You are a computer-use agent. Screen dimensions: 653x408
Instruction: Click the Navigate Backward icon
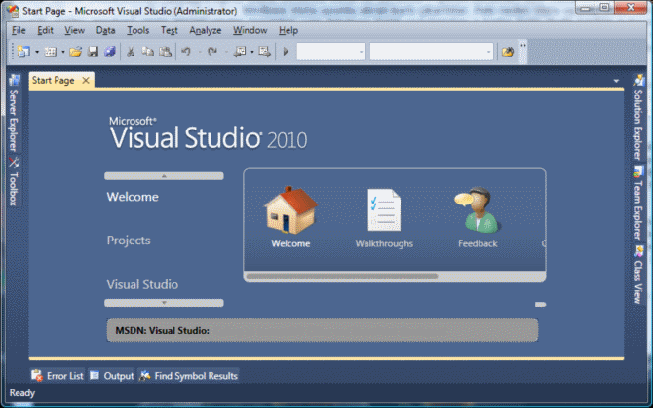click(x=240, y=52)
